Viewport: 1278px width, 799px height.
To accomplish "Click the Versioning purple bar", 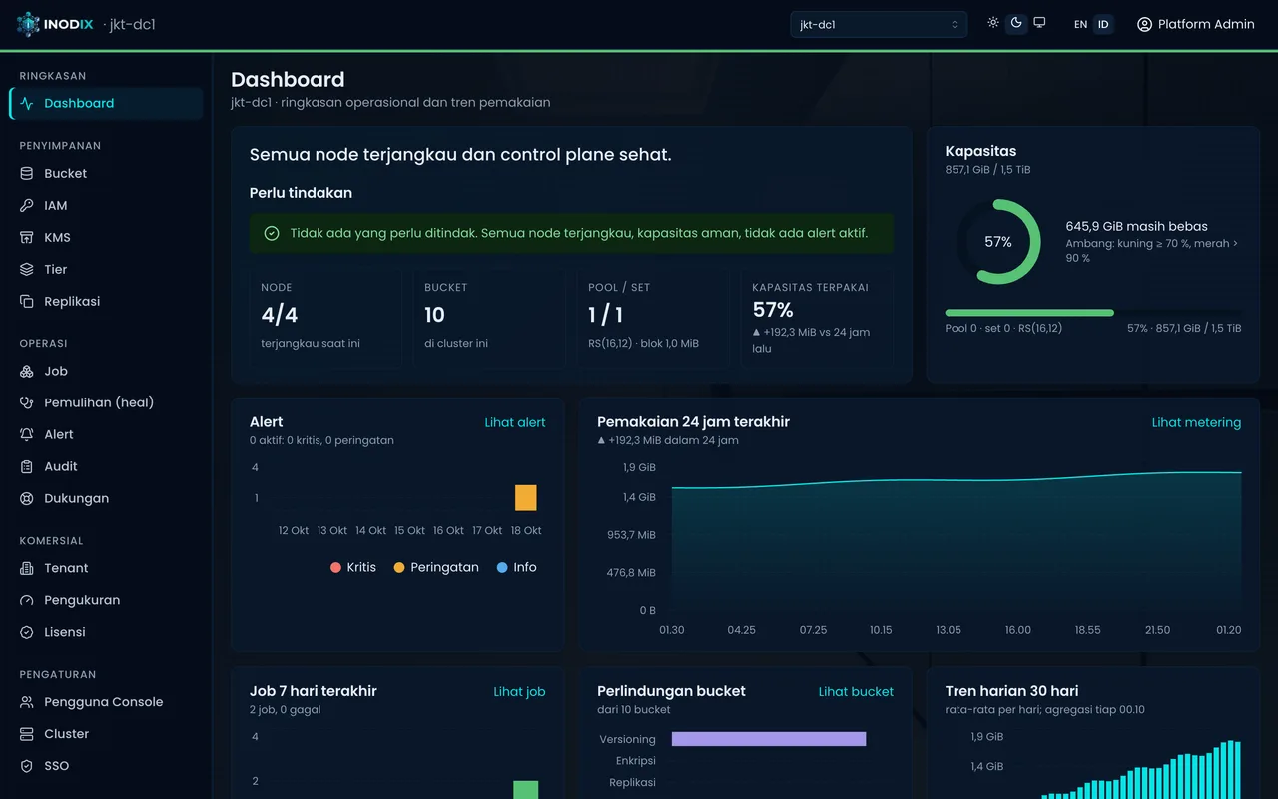I will [769, 739].
